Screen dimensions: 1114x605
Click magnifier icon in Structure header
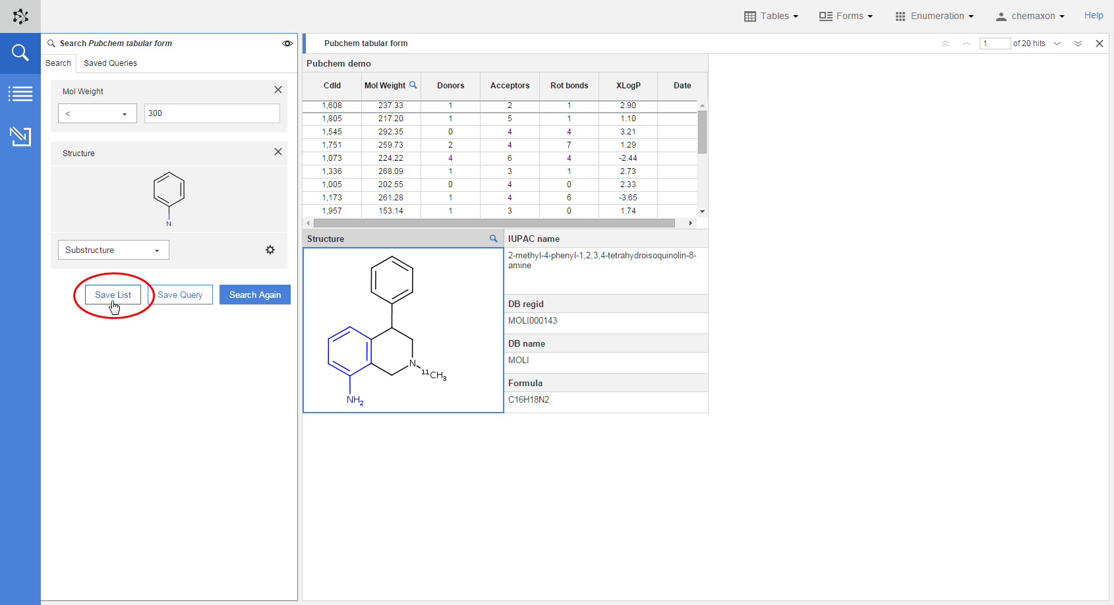pyautogui.click(x=493, y=239)
